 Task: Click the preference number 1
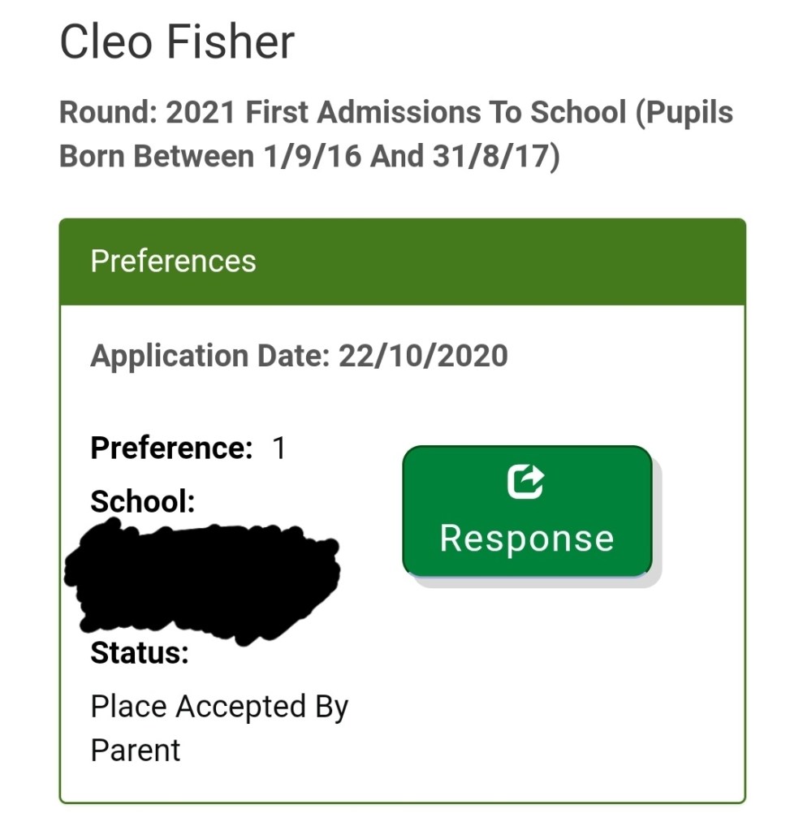click(x=279, y=448)
